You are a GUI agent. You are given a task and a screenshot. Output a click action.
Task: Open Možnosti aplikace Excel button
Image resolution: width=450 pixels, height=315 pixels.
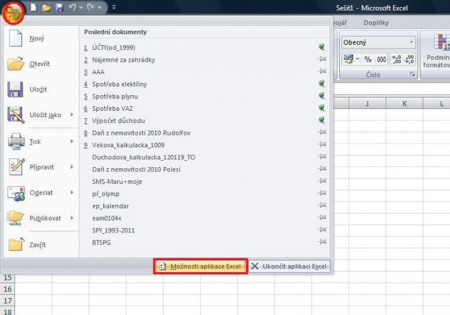pos(201,266)
